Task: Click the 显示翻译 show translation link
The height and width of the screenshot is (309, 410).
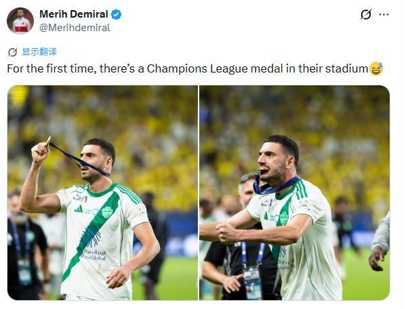Action: click(39, 52)
